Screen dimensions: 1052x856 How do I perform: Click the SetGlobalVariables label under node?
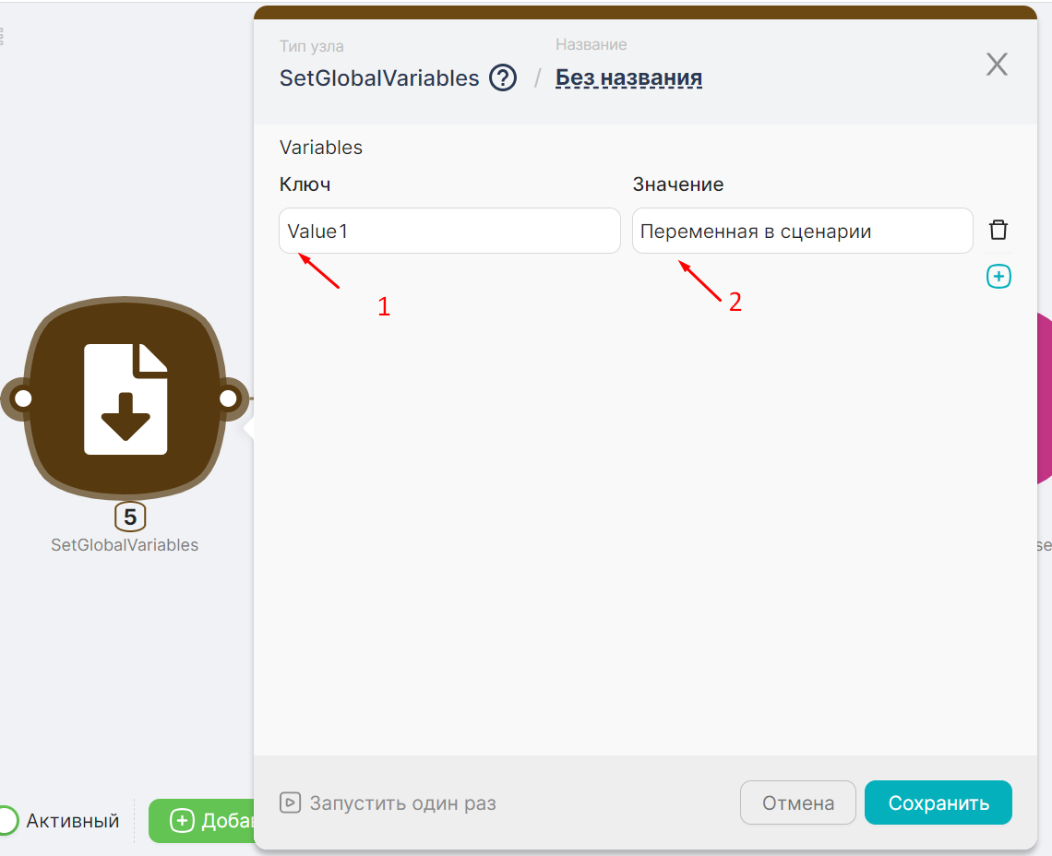click(125, 545)
